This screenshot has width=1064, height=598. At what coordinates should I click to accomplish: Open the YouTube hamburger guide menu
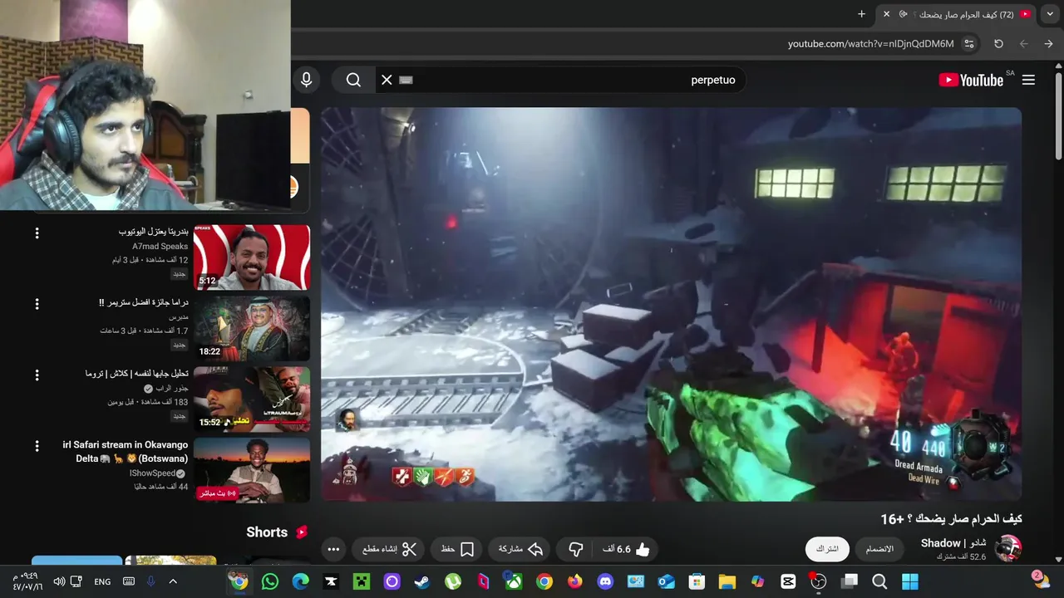click(1028, 80)
